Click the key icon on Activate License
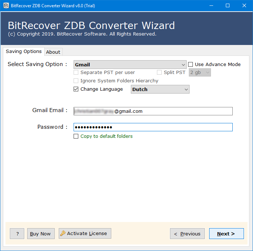 pos(63,233)
